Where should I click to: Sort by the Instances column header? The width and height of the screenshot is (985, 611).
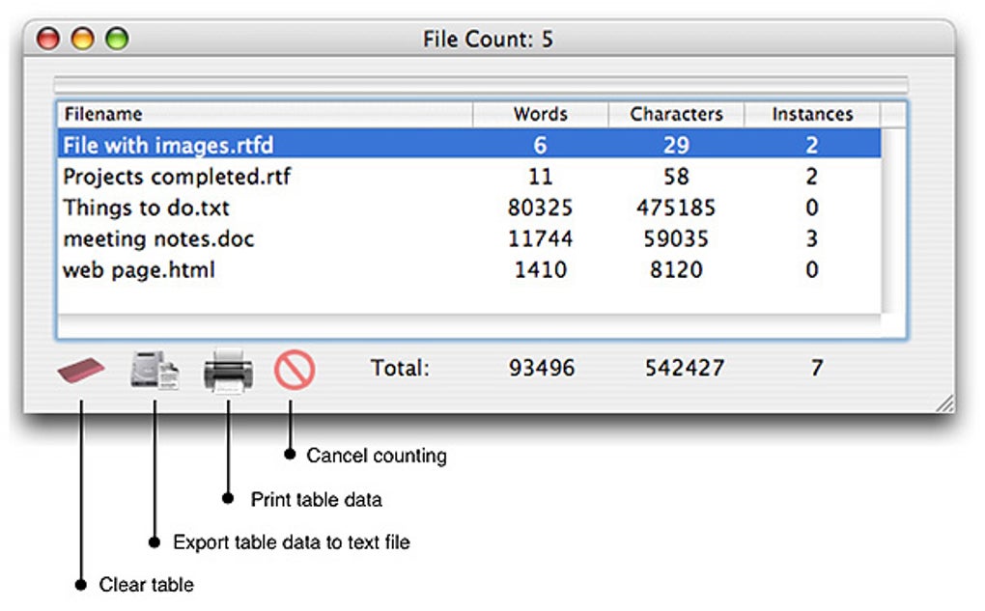pyautogui.click(x=812, y=114)
